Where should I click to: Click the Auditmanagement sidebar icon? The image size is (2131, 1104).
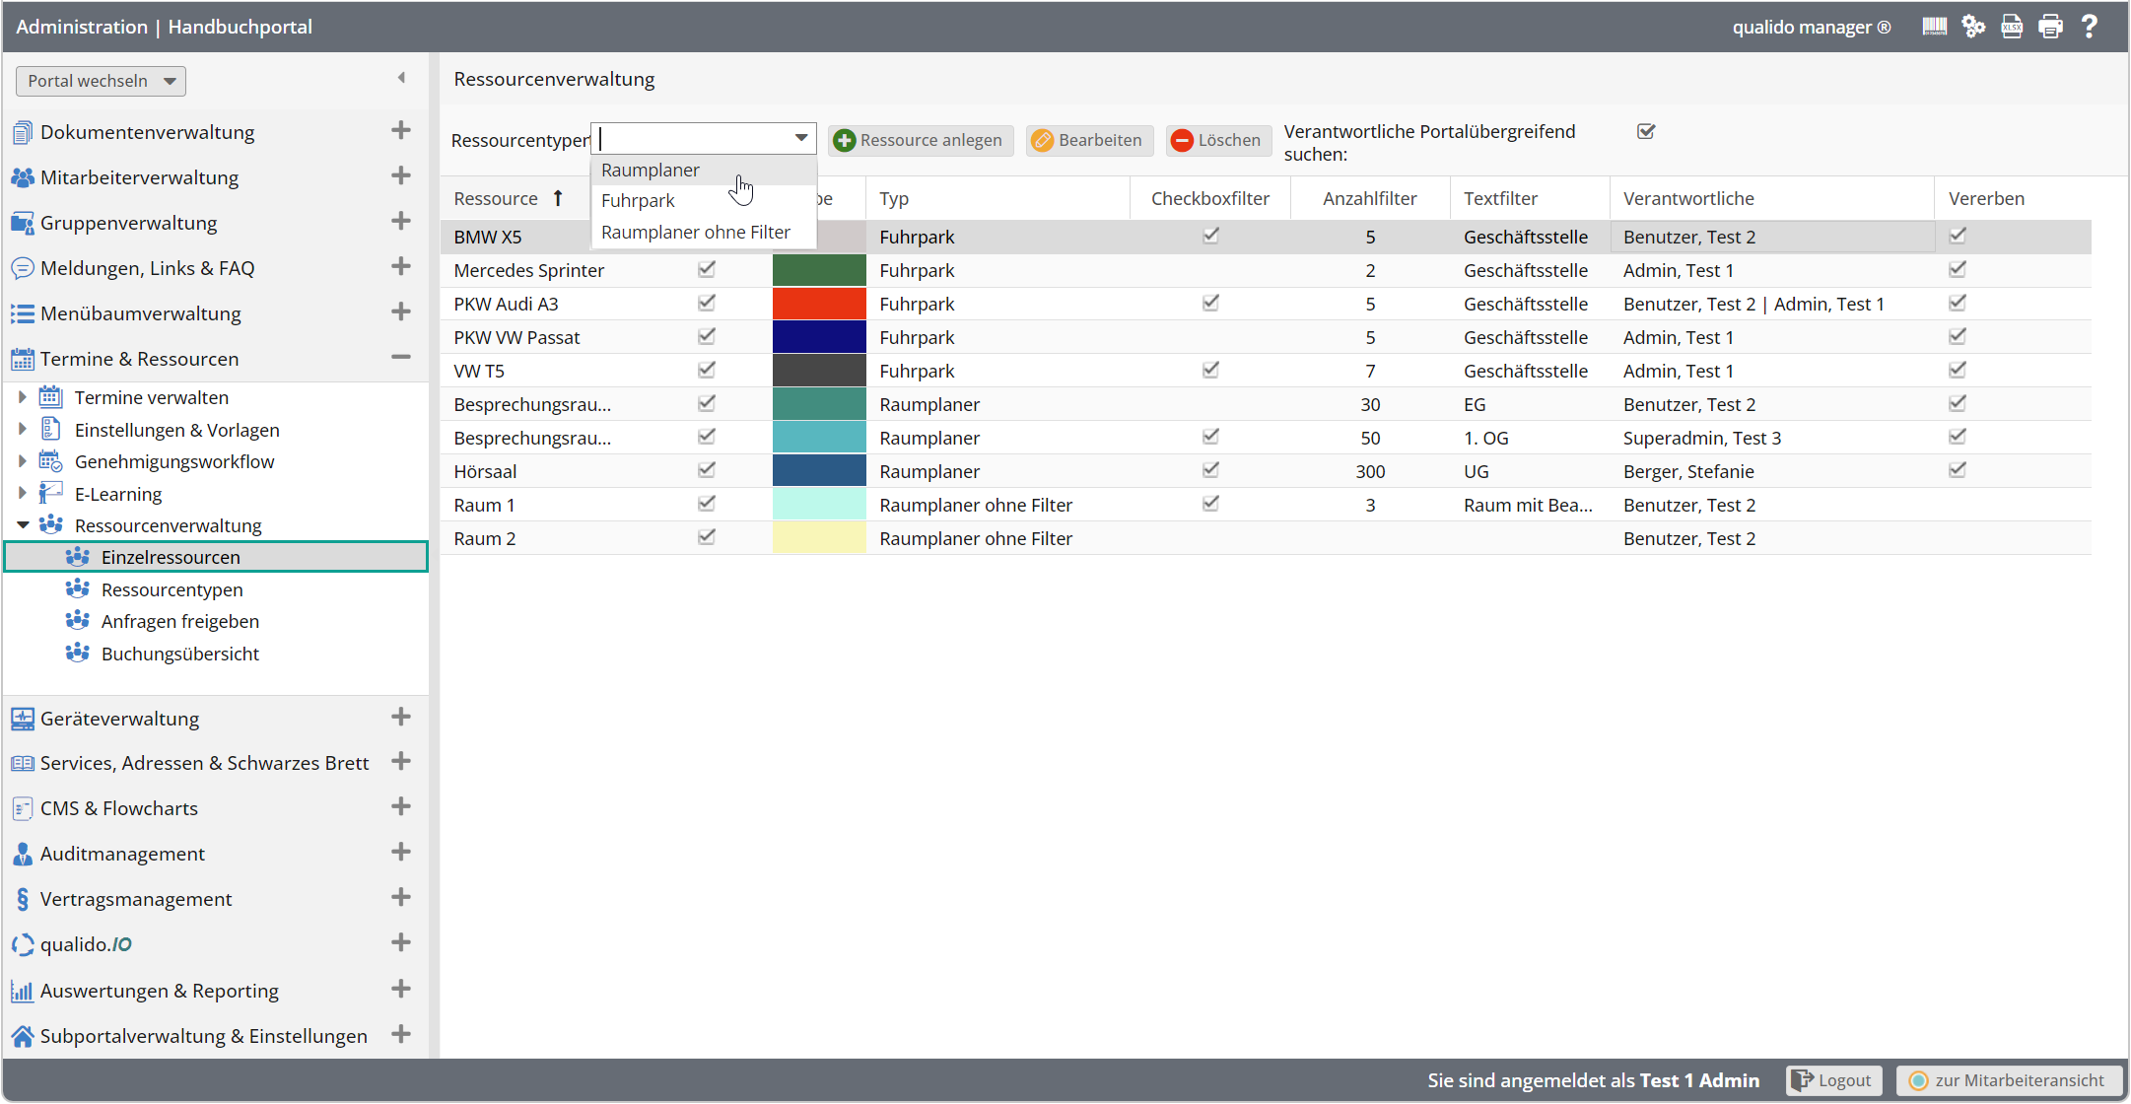(x=22, y=854)
